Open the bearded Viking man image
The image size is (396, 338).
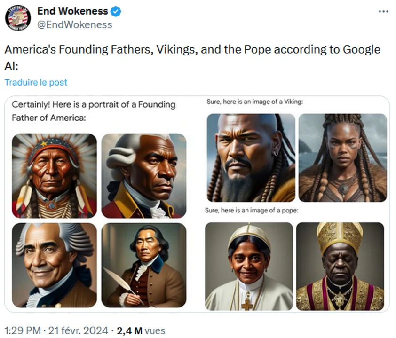[251, 158]
